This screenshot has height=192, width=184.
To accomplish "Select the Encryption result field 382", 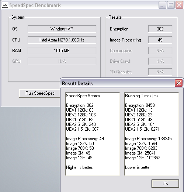I will point(160,29).
